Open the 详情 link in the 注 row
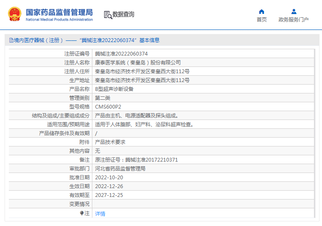 [x=100, y=214]
